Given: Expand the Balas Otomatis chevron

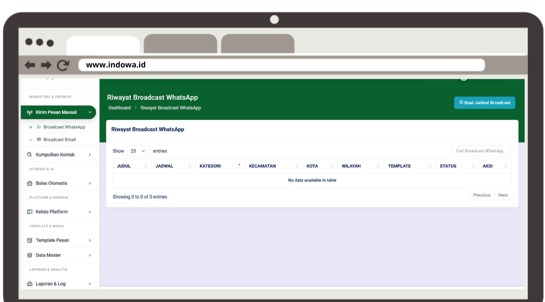Looking at the screenshot, I should (90, 183).
